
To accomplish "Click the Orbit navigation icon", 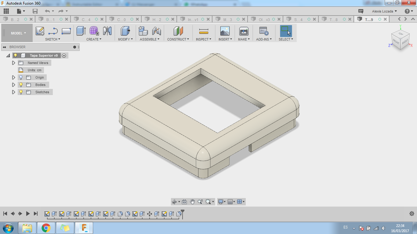I will coord(174,202).
